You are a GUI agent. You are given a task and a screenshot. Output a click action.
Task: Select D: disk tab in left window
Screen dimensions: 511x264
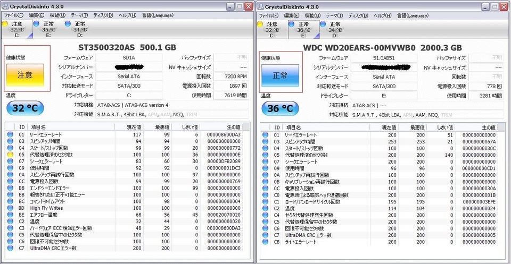80,29
